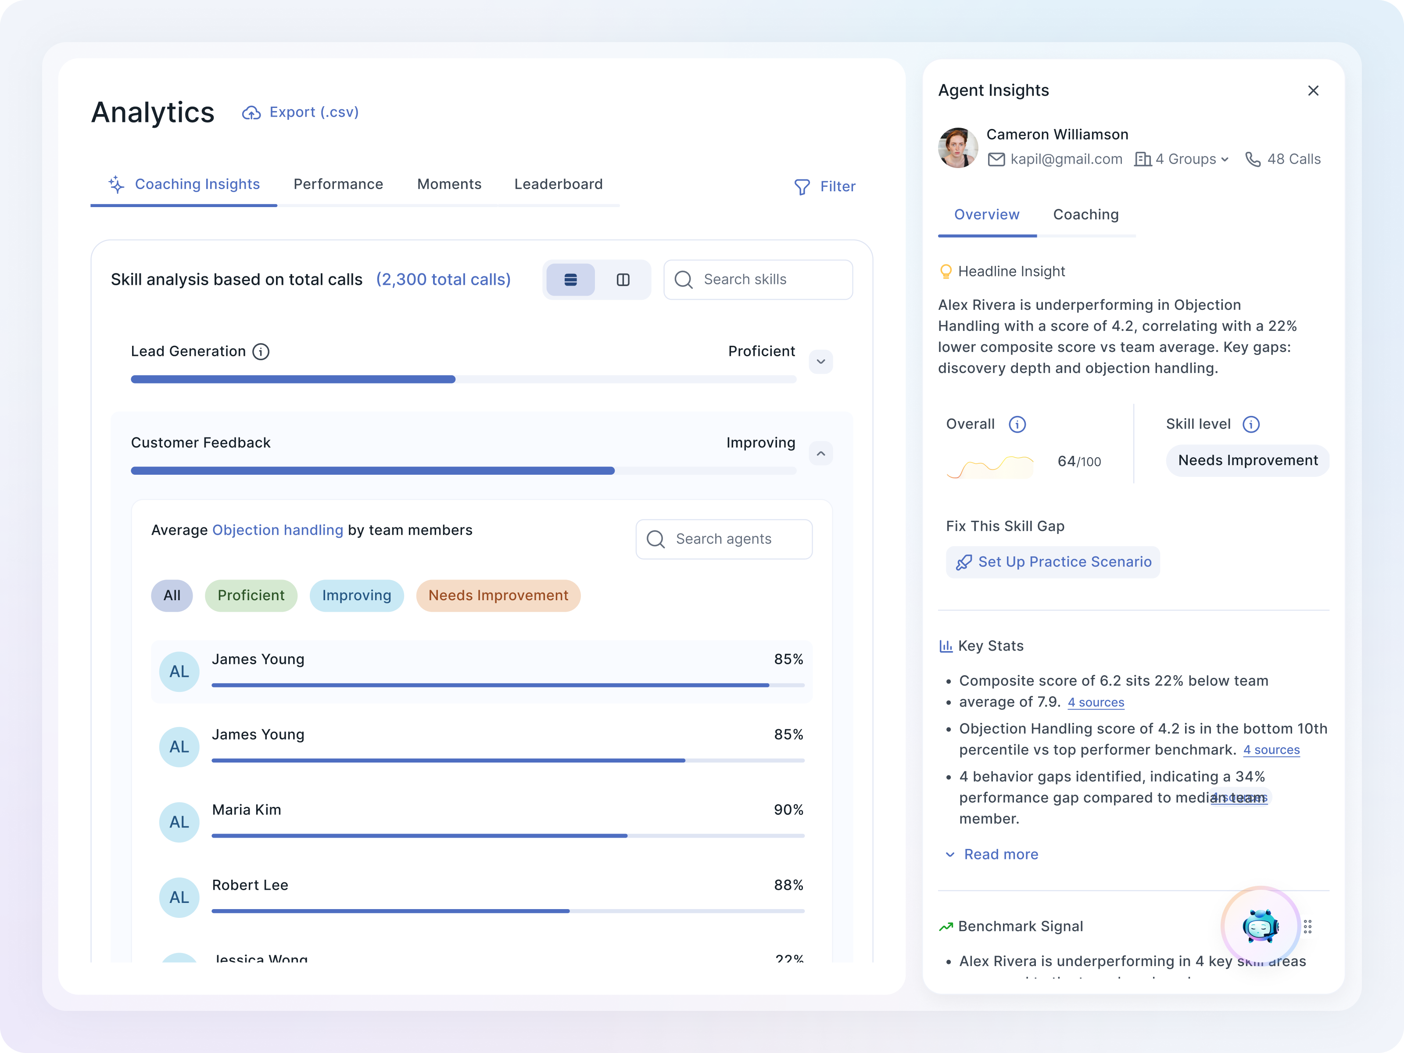1404x1053 pixels.
Task: Open the Leaderboard tab
Action: pos(558,184)
